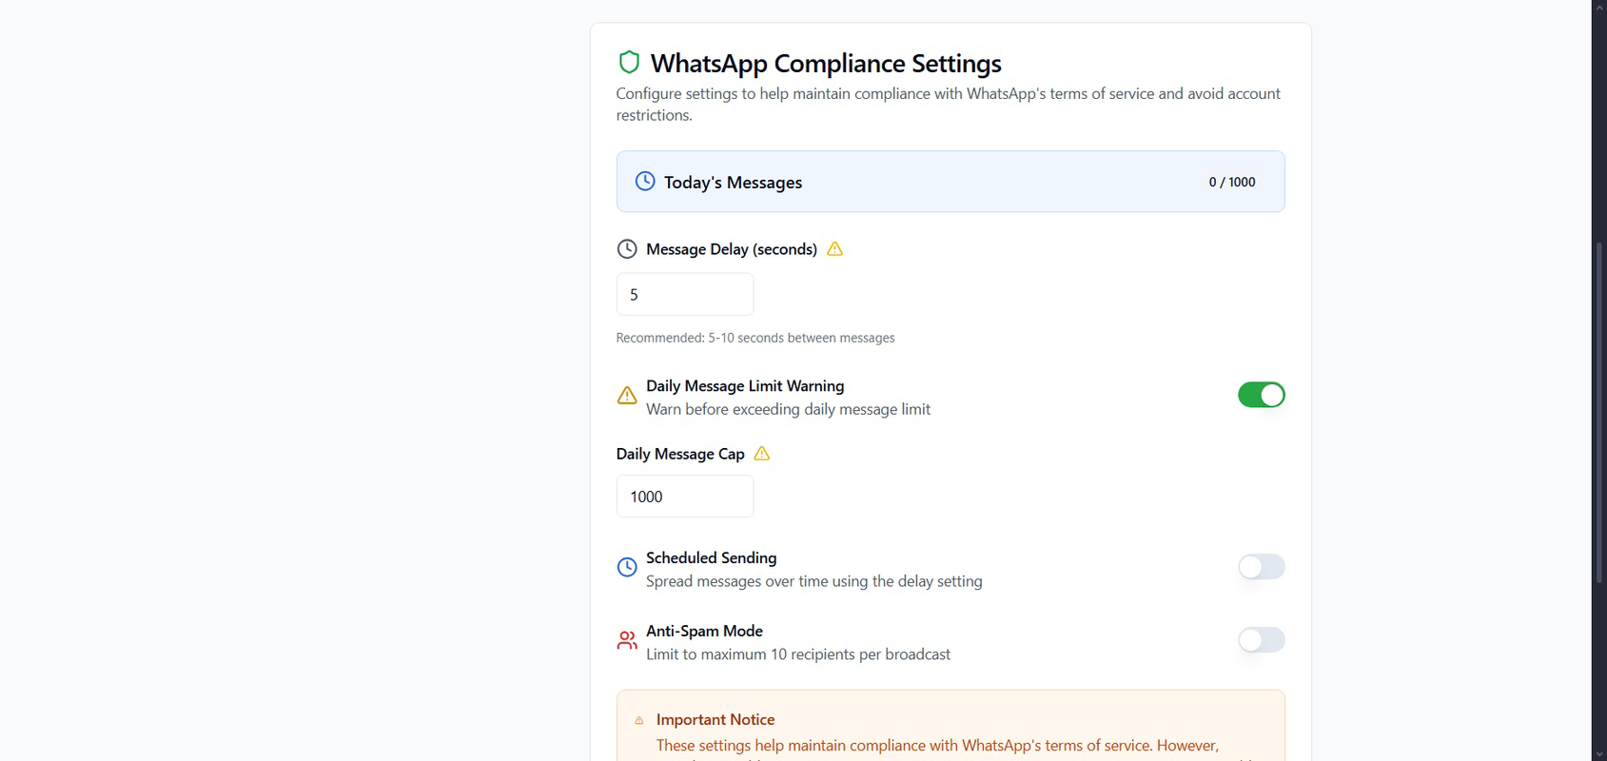Click the Daily Message Limit Warning label
This screenshot has width=1607, height=761.
(x=745, y=385)
